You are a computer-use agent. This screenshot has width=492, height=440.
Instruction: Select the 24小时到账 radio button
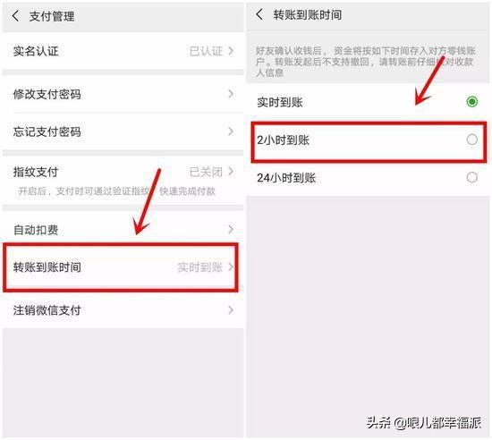[x=472, y=177]
